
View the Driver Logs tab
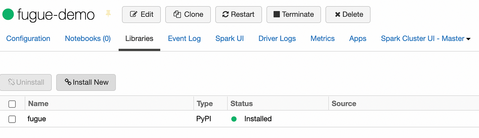tap(277, 39)
